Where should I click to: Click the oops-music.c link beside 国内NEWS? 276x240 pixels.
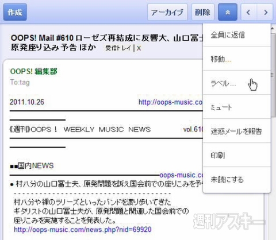click(x=181, y=175)
